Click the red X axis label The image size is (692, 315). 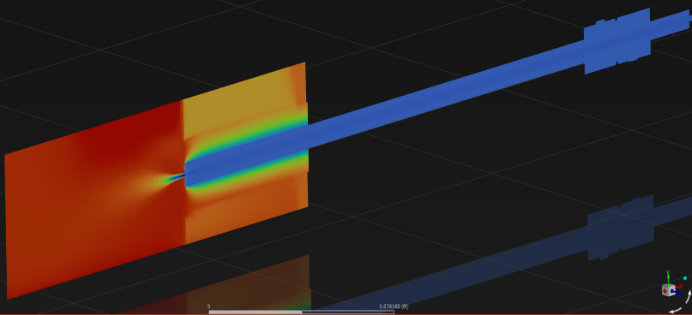pos(681,286)
